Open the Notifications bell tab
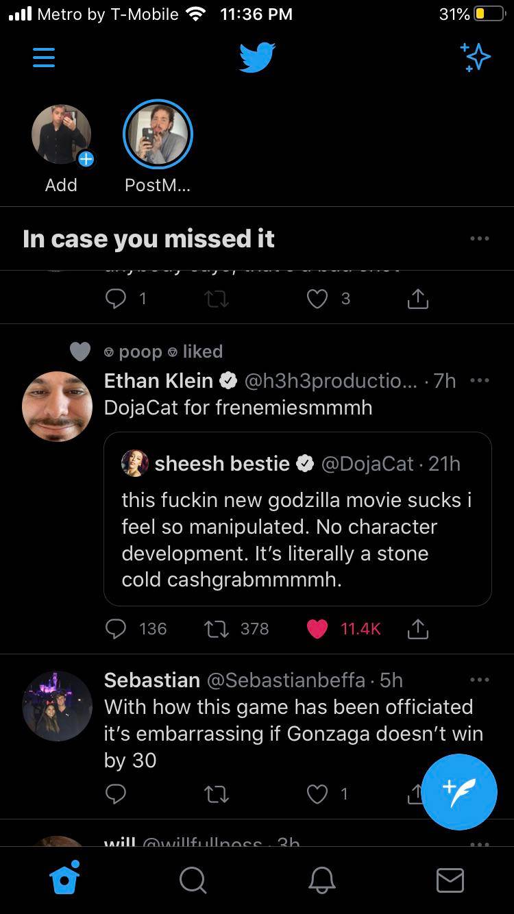Image resolution: width=514 pixels, height=914 pixels. pyautogui.click(x=321, y=880)
